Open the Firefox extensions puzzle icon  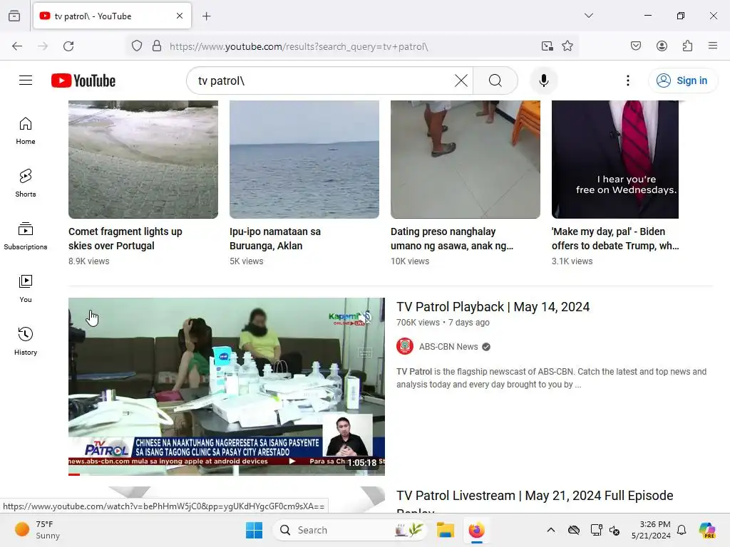687,46
